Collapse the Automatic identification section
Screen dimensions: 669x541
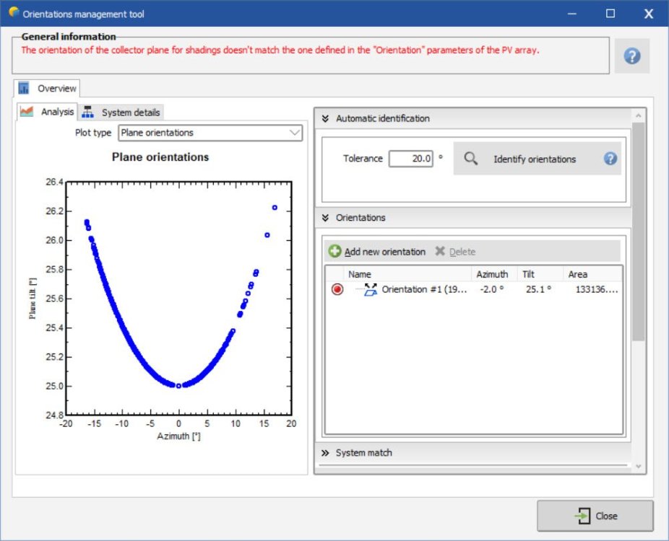point(326,118)
